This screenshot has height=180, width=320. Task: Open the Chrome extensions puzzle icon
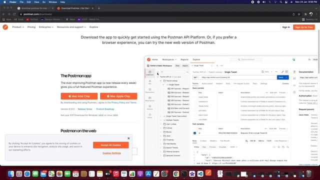click(305, 14)
